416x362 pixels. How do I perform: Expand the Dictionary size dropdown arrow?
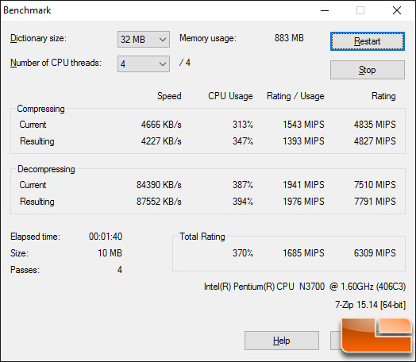coord(163,40)
